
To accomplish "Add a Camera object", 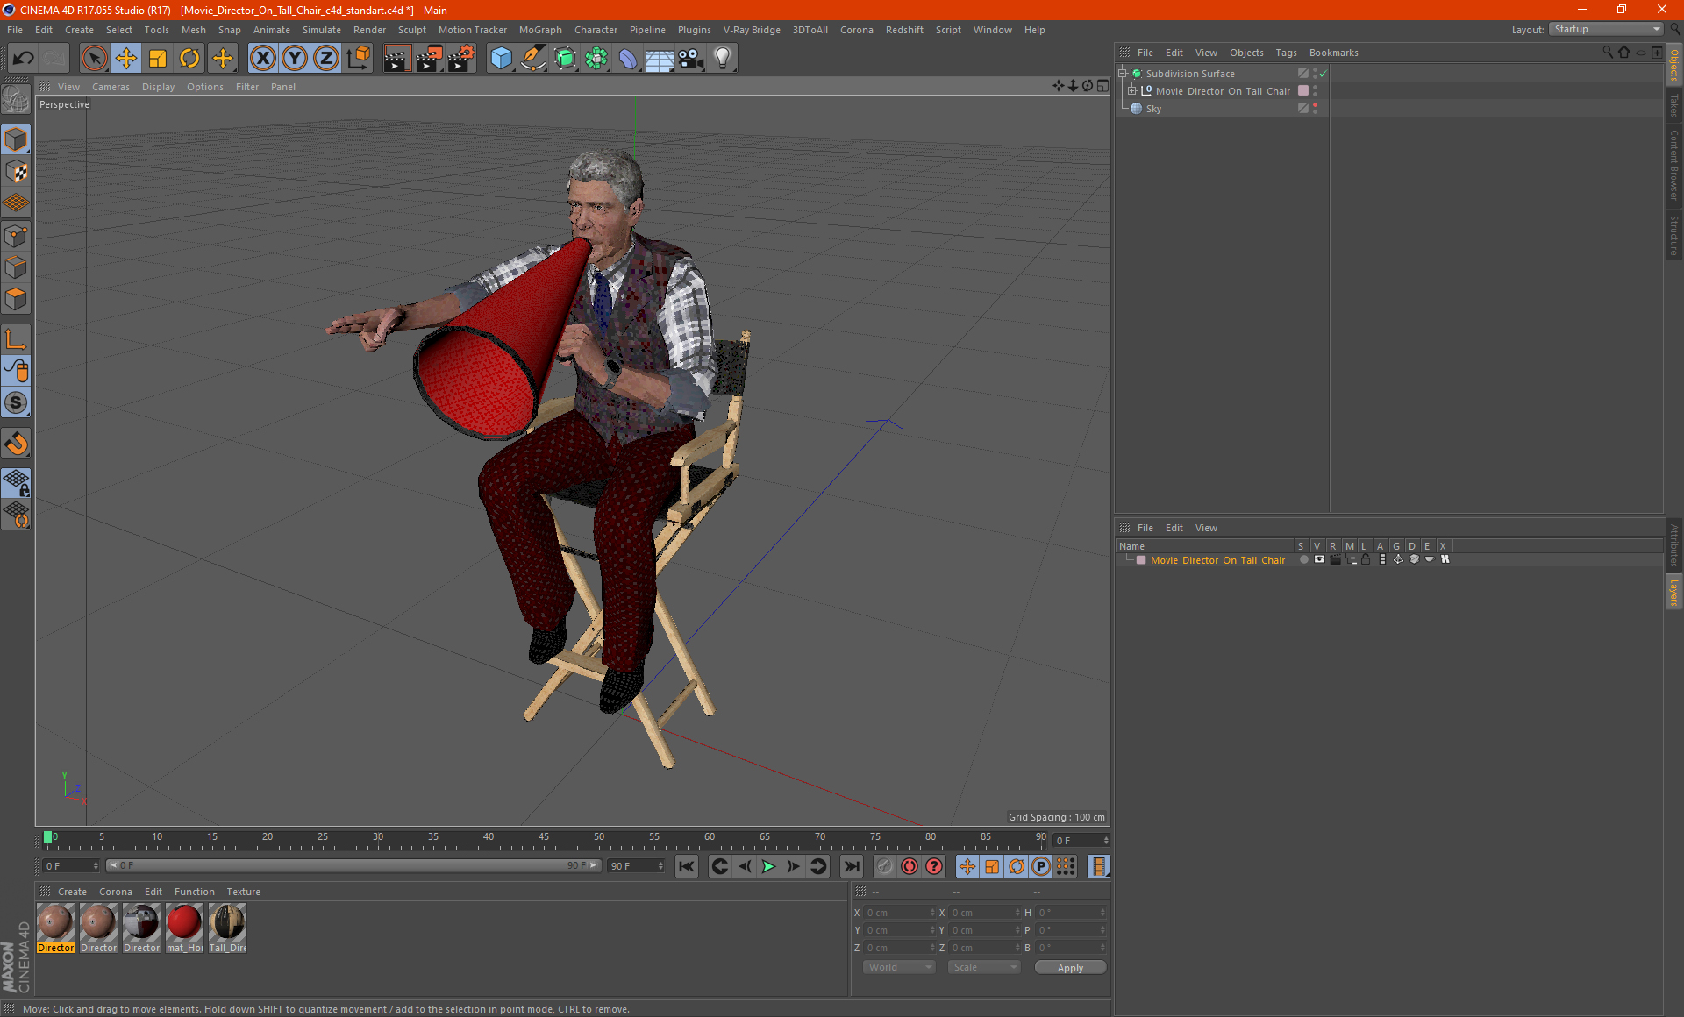I will pyautogui.click(x=691, y=59).
